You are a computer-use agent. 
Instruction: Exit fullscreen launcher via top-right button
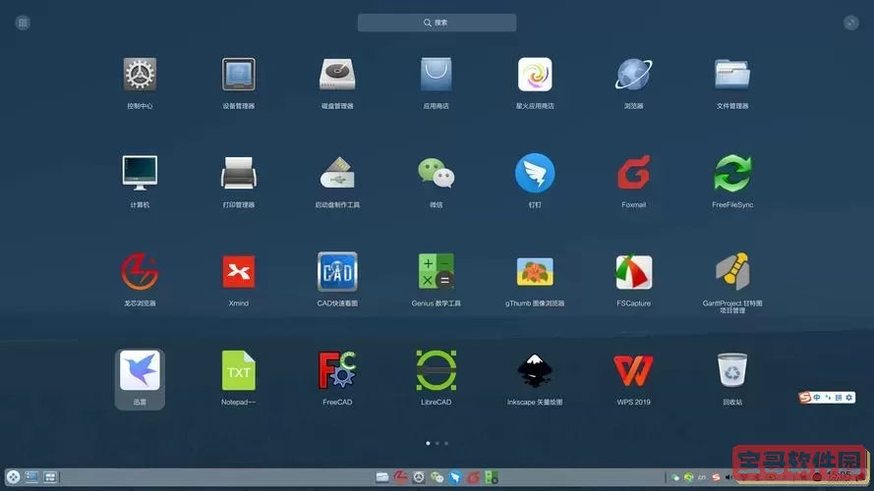[850, 23]
